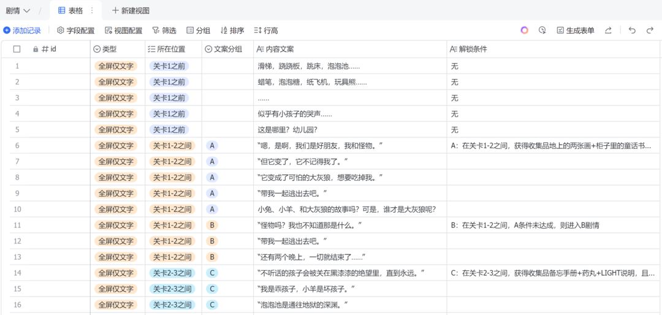Click the 全屏仅文字 tag in row 16
662x315 pixels.
click(116, 305)
